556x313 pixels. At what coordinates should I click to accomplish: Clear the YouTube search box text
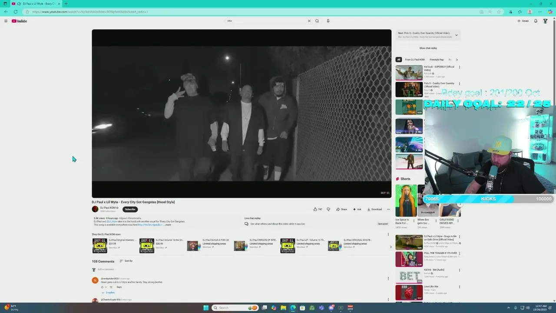tap(309, 21)
